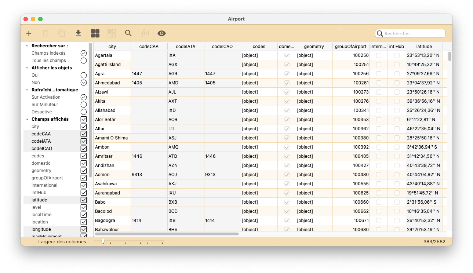
Task: Toggle the eye visibility icon in toolbar
Action: tap(161, 33)
